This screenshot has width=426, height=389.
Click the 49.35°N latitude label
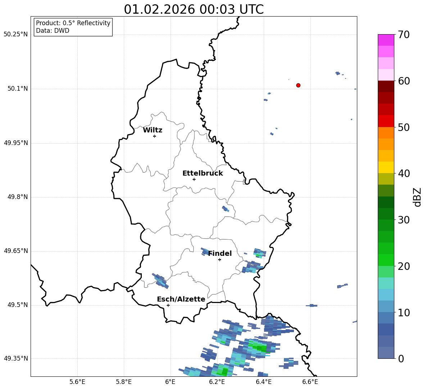click(x=16, y=358)
